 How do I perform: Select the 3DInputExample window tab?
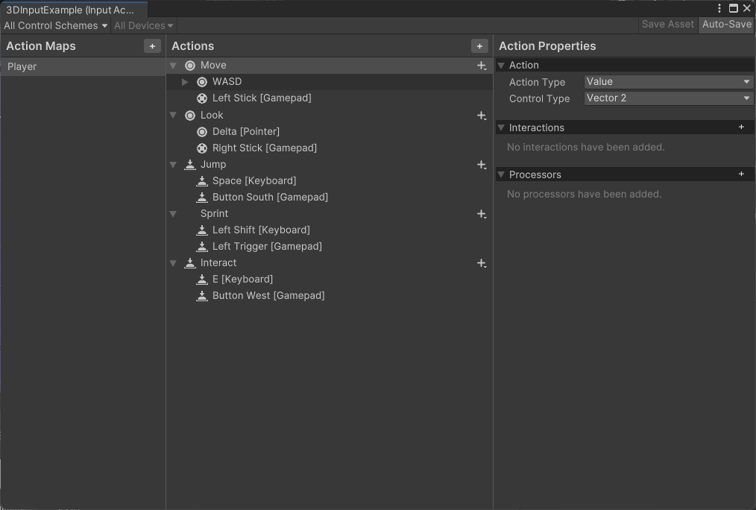point(71,10)
